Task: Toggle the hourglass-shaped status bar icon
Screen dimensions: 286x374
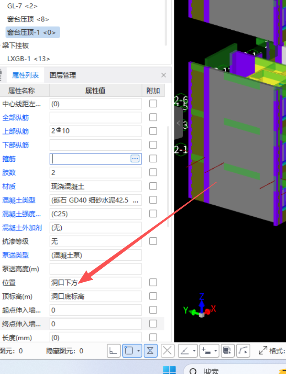Action: pyautogui.click(x=151, y=351)
